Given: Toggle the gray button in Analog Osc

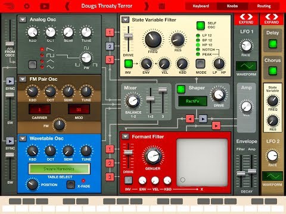Looking at the screenshot, I should click(x=33, y=64).
